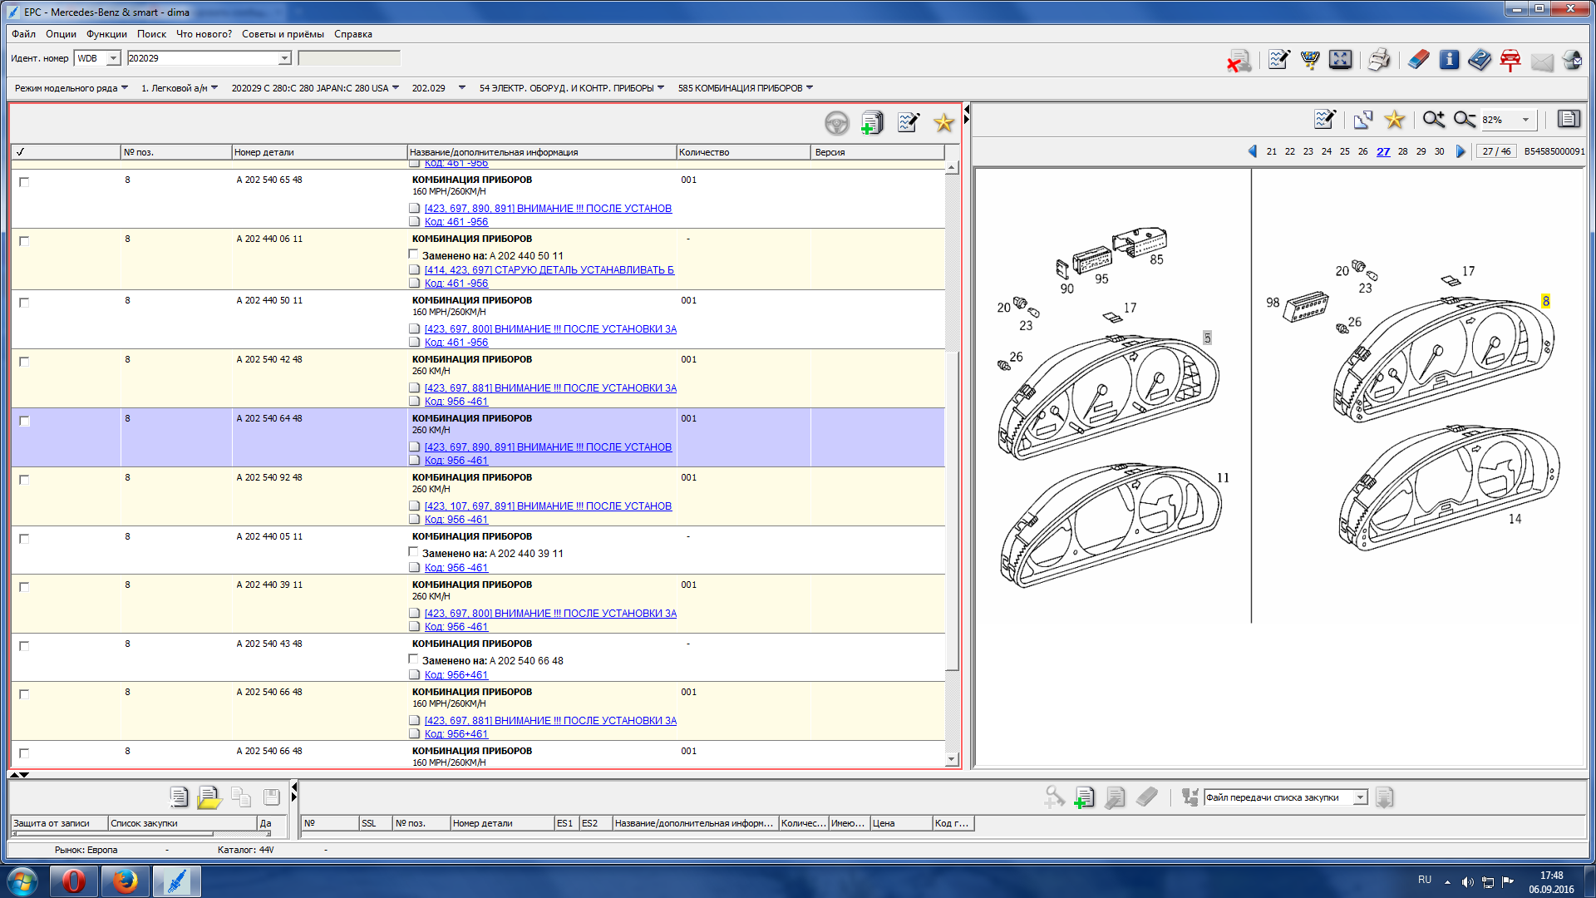Go to illustration page 28
The width and height of the screenshot is (1596, 898).
pos(1403,151)
